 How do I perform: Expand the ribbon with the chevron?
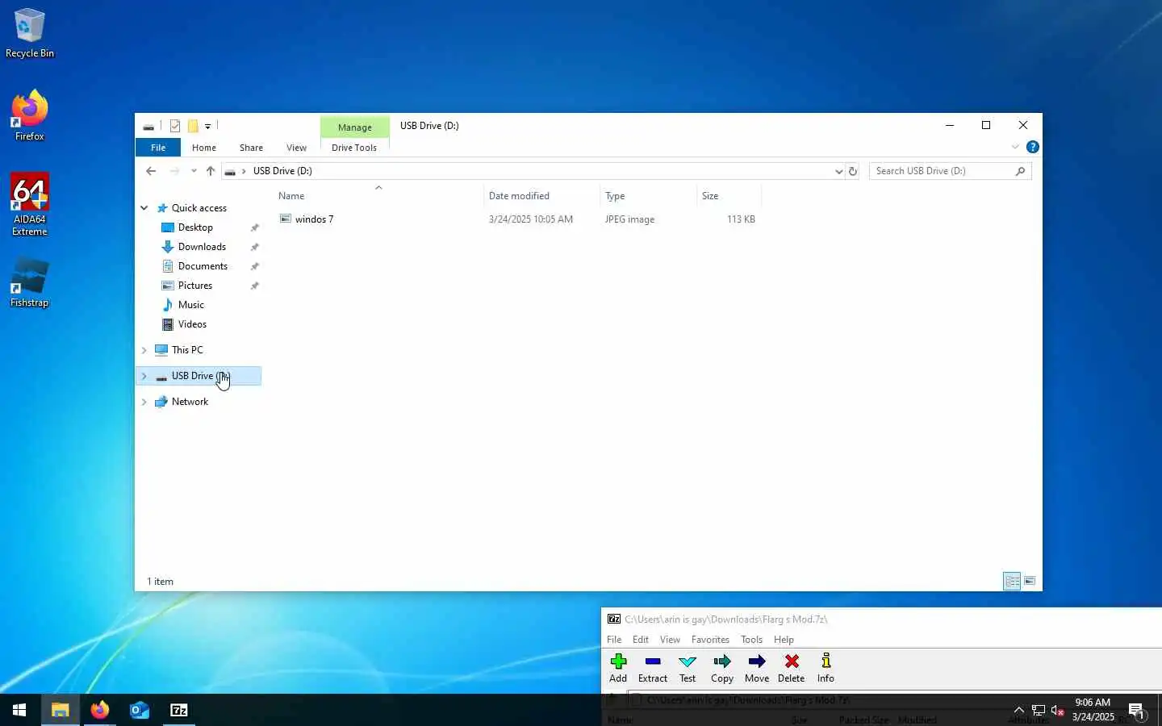point(1015,147)
